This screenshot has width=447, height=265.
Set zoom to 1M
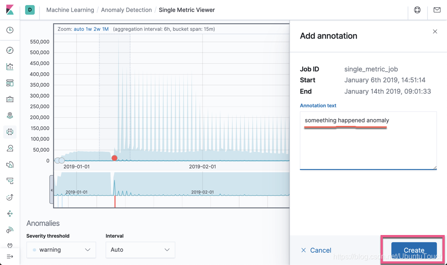(x=106, y=29)
